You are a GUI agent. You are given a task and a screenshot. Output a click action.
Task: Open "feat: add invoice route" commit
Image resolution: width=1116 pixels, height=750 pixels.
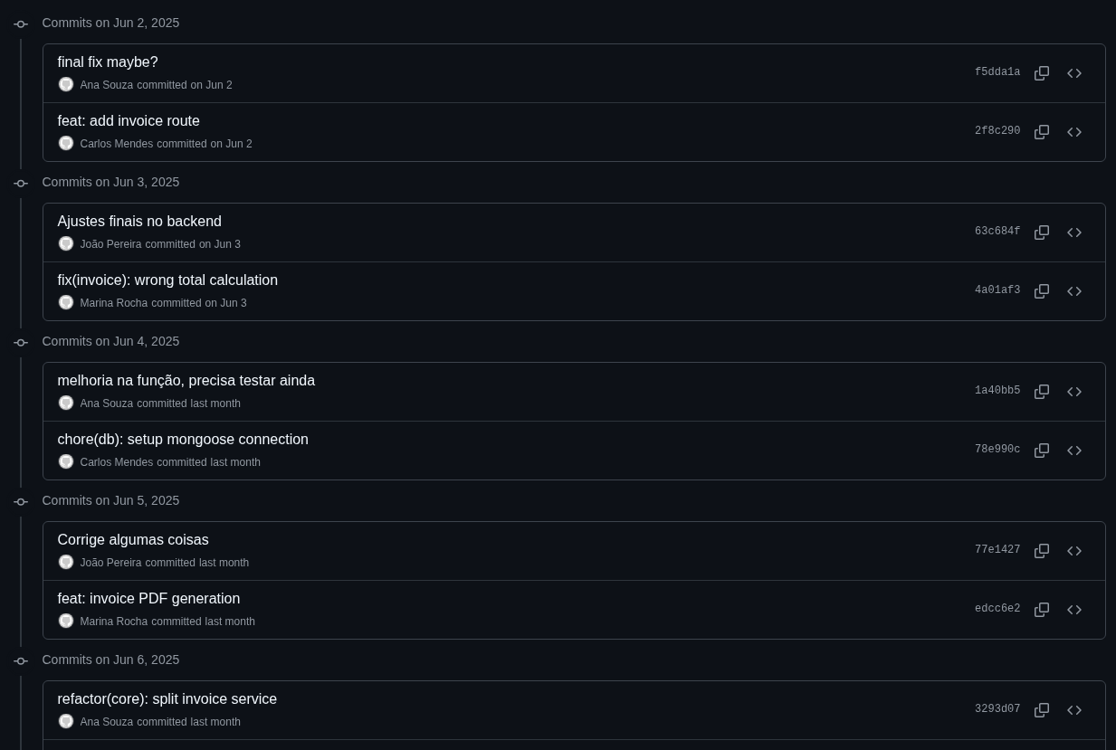pos(129,121)
